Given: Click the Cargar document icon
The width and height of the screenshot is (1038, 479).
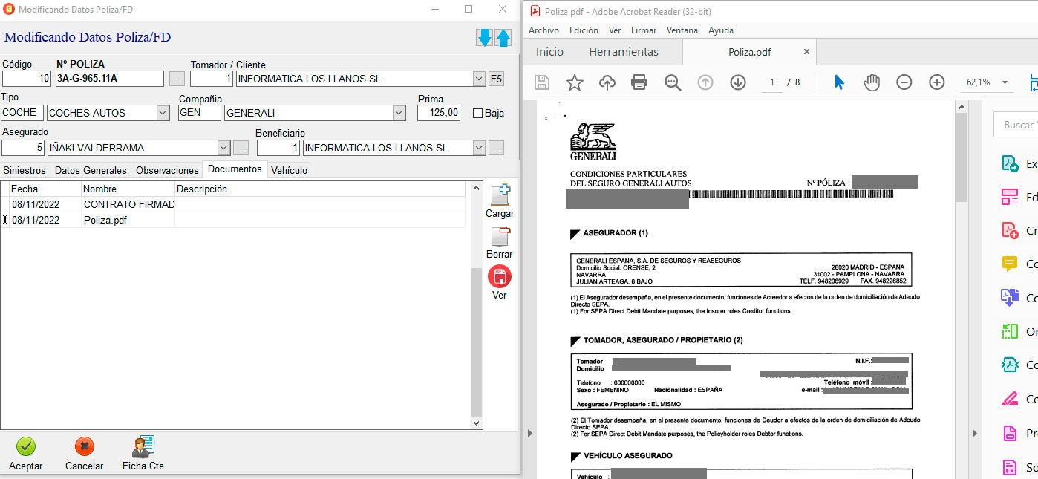Looking at the screenshot, I should [x=500, y=195].
